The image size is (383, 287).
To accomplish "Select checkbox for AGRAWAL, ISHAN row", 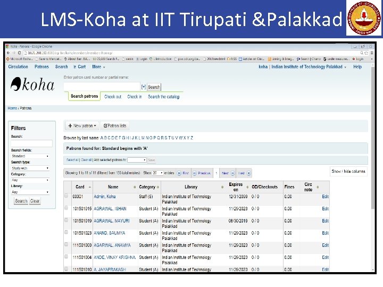I will click(x=66, y=208).
